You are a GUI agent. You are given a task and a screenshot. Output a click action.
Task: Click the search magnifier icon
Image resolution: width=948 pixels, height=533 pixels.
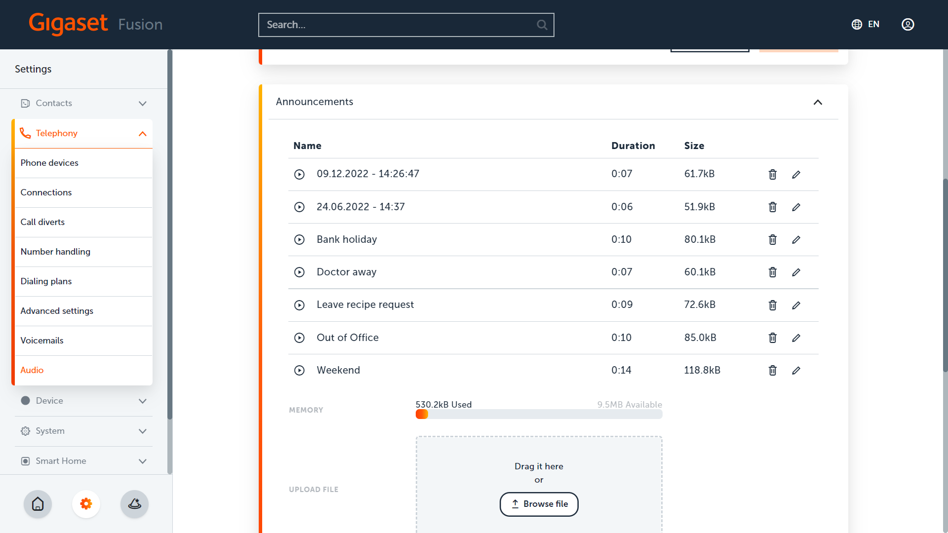point(542,25)
